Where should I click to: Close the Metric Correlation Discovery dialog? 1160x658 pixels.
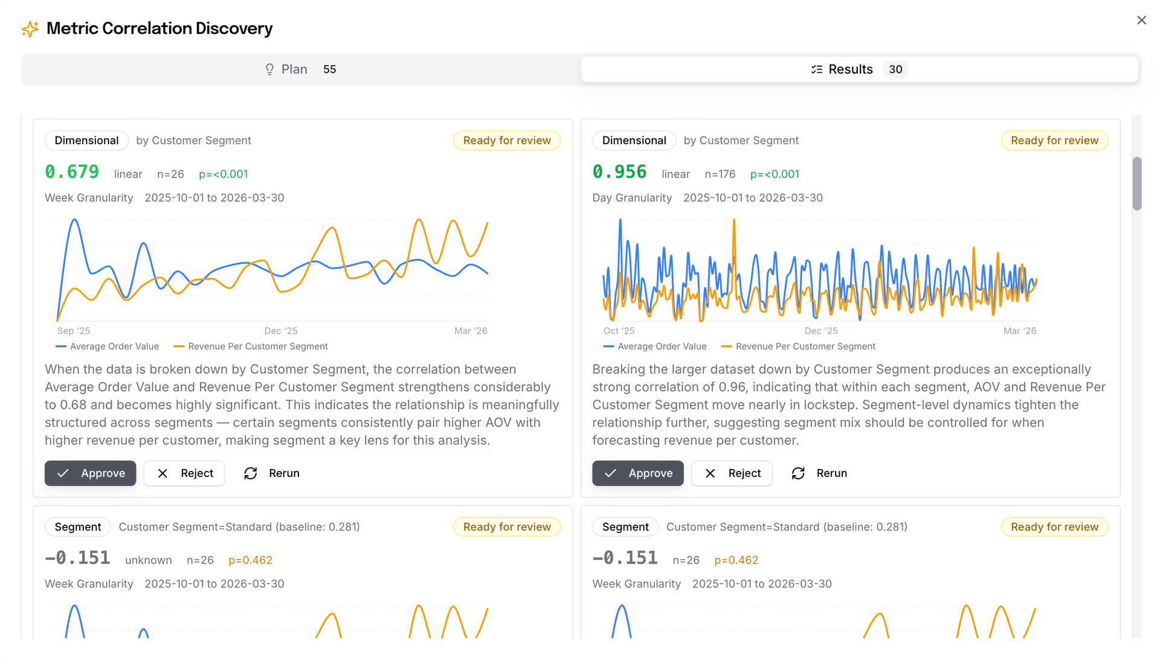(x=1141, y=21)
